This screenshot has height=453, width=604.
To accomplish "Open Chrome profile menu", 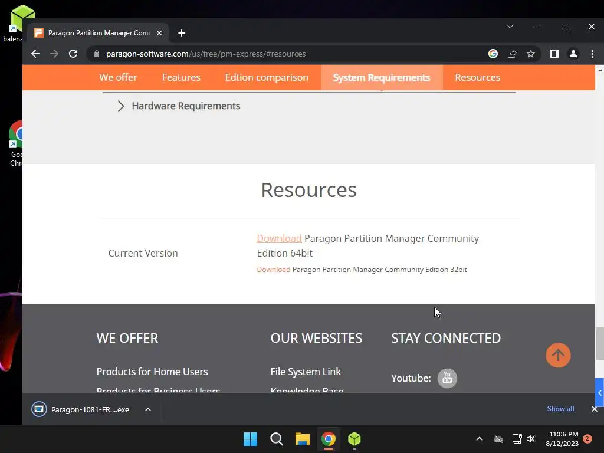I will (x=573, y=54).
